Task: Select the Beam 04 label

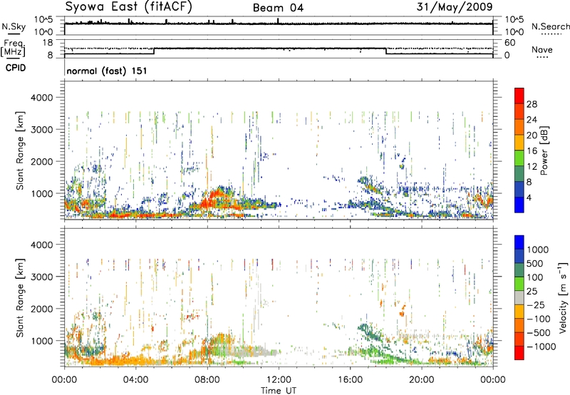Action: pyautogui.click(x=278, y=8)
